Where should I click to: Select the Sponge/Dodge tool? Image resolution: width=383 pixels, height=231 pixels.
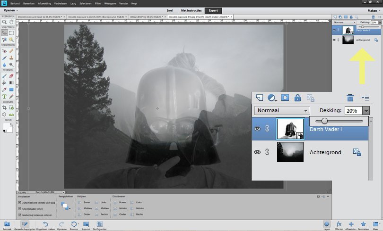(x=11, y=65)
